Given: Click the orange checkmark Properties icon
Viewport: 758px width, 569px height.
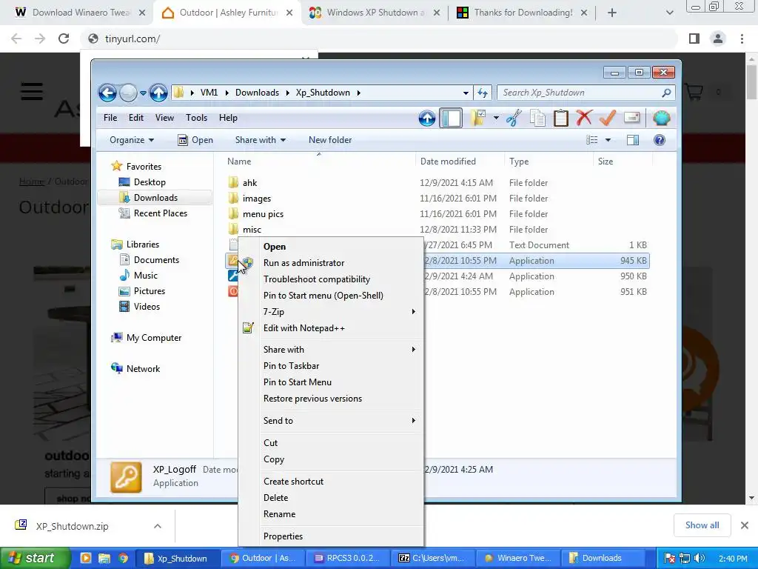Looking at the screenshot, I should click(608, 118).
